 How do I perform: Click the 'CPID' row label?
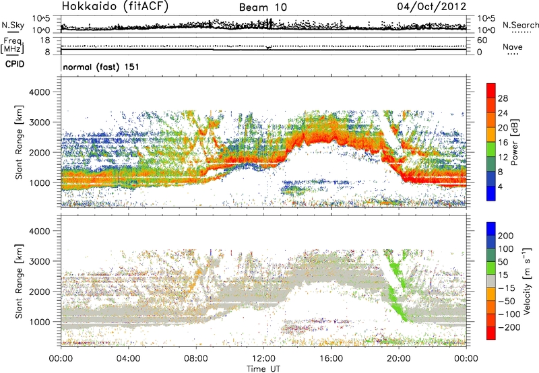(15, 64)
